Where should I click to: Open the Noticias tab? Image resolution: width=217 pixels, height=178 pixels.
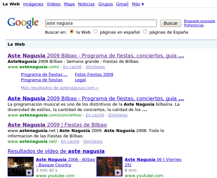click(x=86, y=4)
